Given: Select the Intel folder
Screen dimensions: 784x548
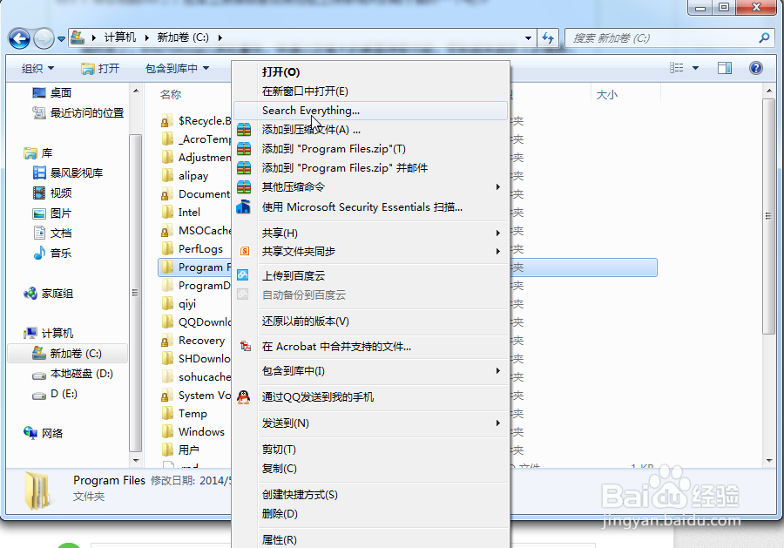Looking at the screenshot, I should click(x=181, y=212).
